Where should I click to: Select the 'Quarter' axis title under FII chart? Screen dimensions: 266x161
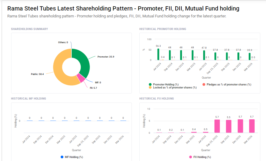click(206, 150)
